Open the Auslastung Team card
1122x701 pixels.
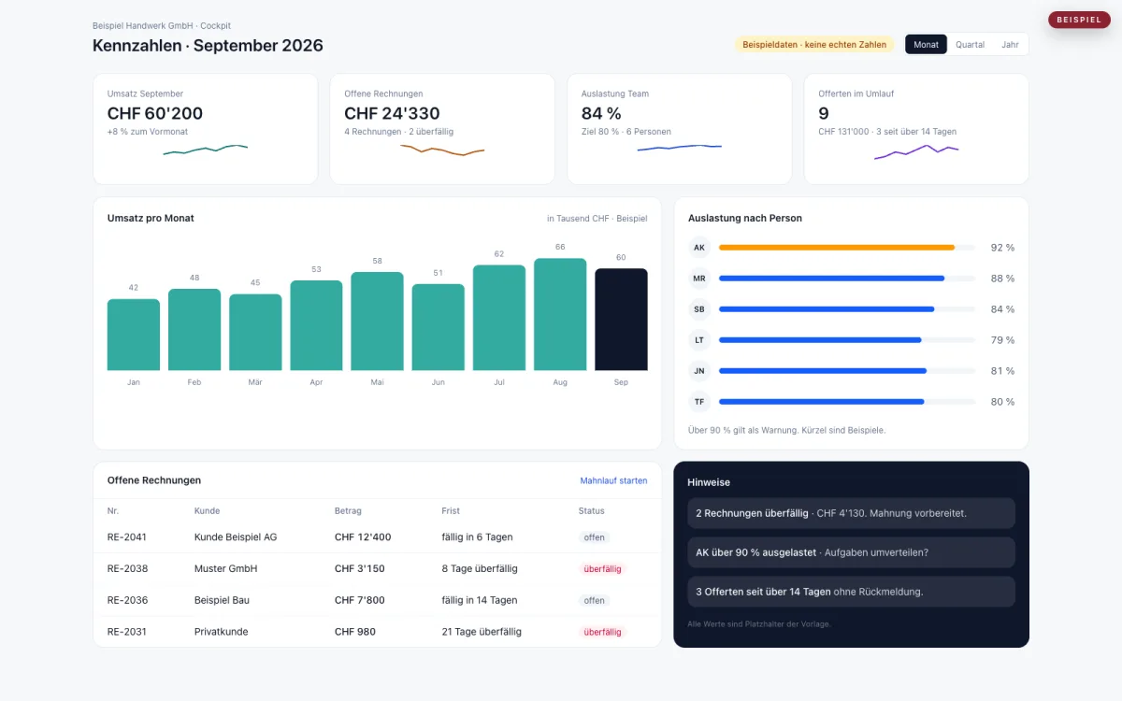click(680, 129)
